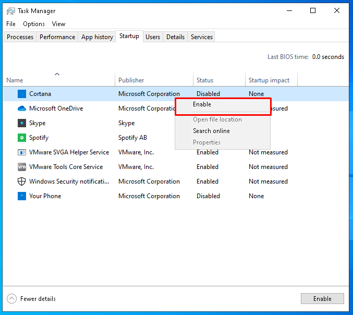Select the Cortana row name
The width and height of the screenshot is (353, 315).
pyautogui.click(x=40, y=94)
